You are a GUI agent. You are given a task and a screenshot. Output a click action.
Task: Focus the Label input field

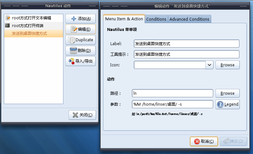click(187, 44)
